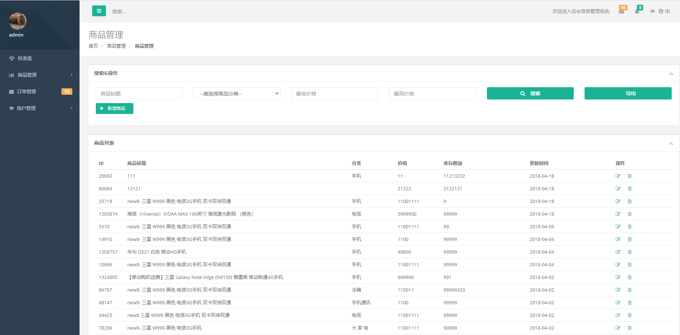680x335 pixels.
Task: Click the 更新时间 column header
Action: coord(539,163)
